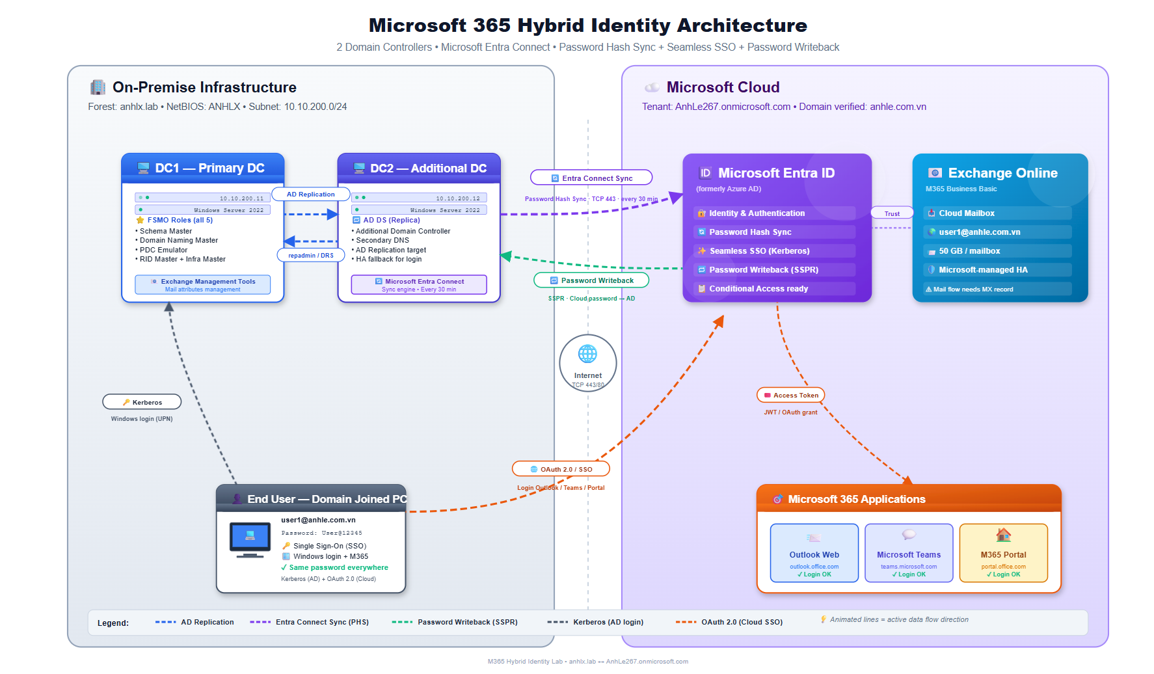Click the computer icon in DC2 header
The image size is (1154, 674).
tap(359, 168)
